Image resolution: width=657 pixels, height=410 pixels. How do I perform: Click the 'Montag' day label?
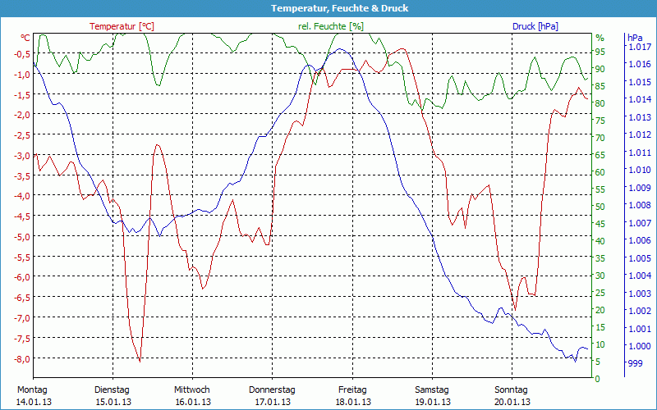click(32, 390)
